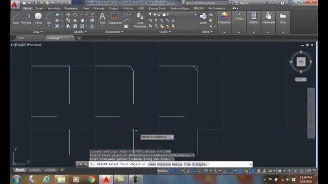Open the Utilities calculator panel

coord(254,18)
